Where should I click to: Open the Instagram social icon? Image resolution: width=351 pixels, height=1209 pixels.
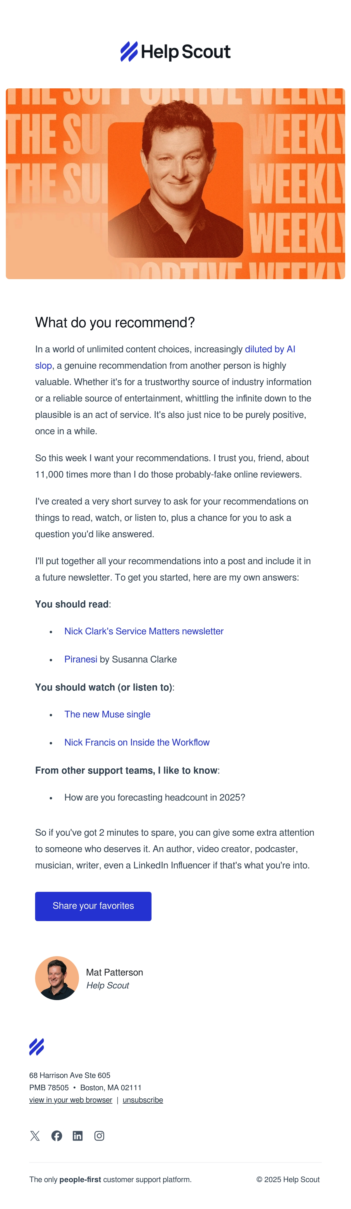(x=99, y=1135)
